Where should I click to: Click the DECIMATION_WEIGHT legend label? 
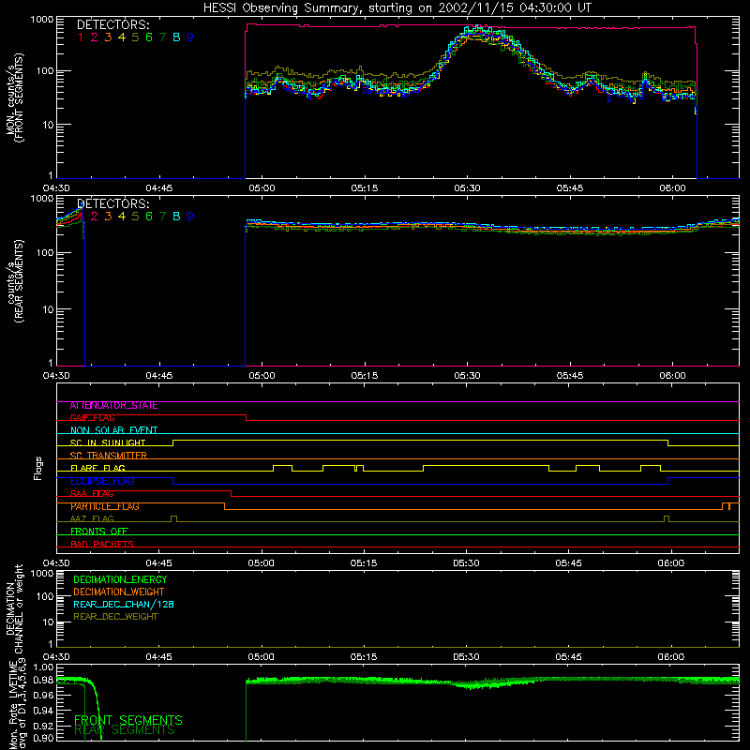point(119,592)
